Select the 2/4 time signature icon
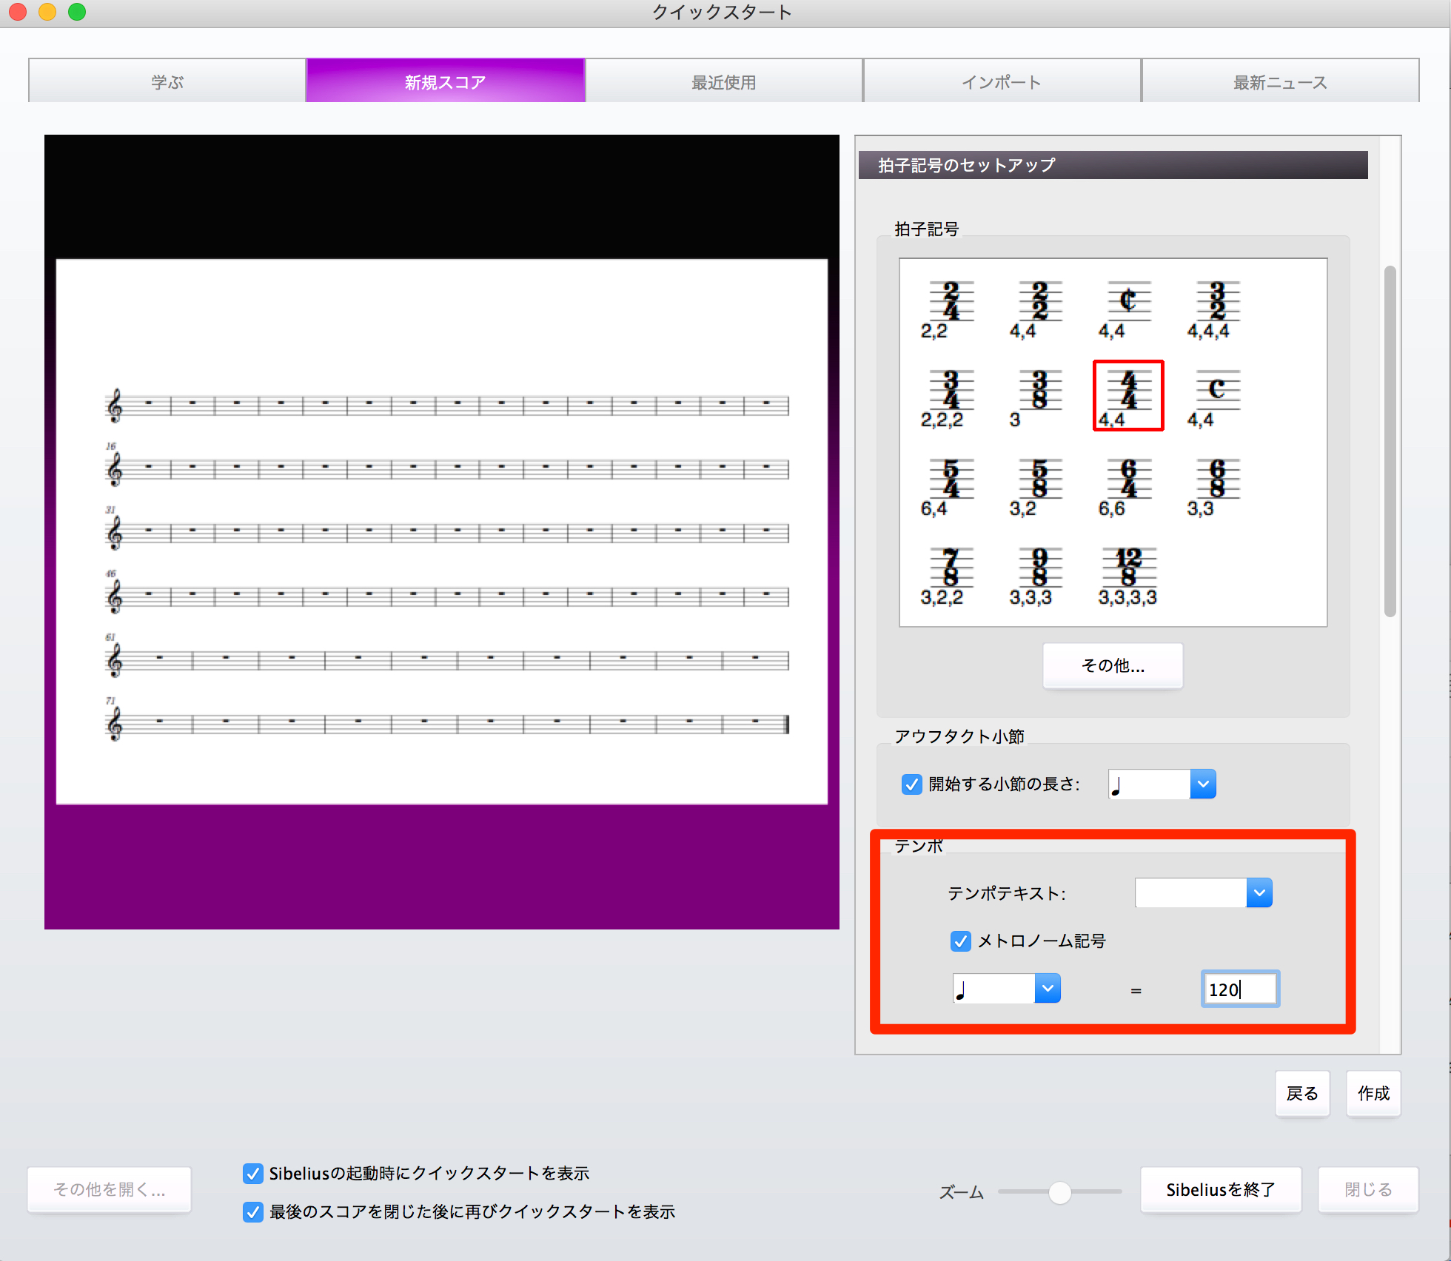Image resolution: width=1451 pixels, height=1261 pixels. pyautogui.click(x=951, y=309)
